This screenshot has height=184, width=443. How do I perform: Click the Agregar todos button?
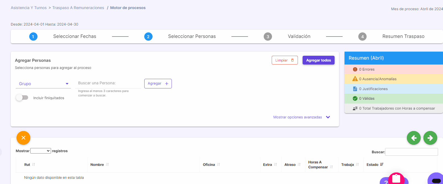319,60
